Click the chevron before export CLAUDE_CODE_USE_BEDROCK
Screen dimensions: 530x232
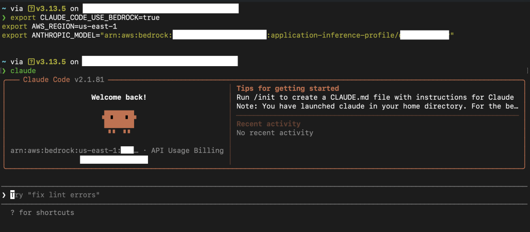[x=4, y=17]
